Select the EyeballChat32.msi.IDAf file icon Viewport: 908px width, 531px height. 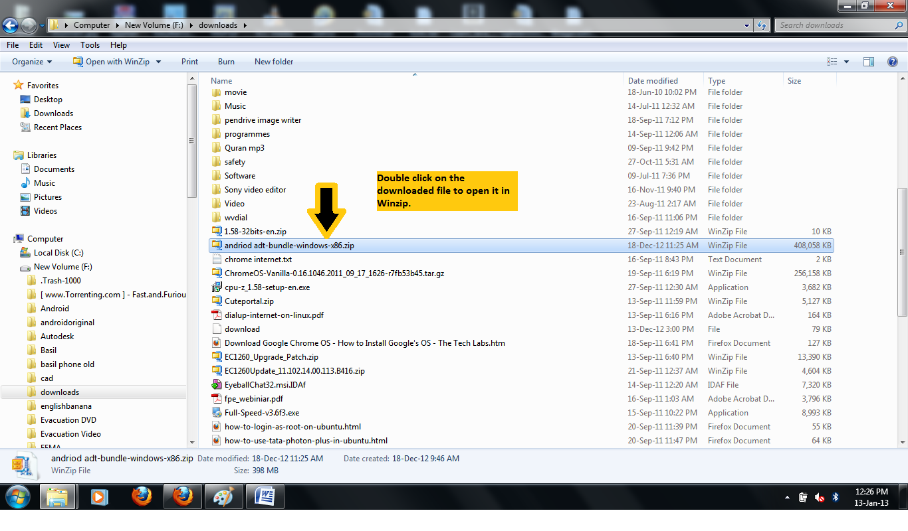point(216,385)
